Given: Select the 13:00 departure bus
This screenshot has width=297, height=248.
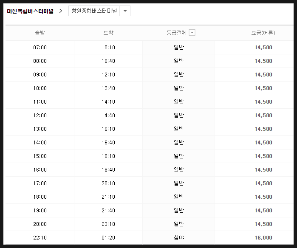Looking at the screenshot, I should coord(150,129).
